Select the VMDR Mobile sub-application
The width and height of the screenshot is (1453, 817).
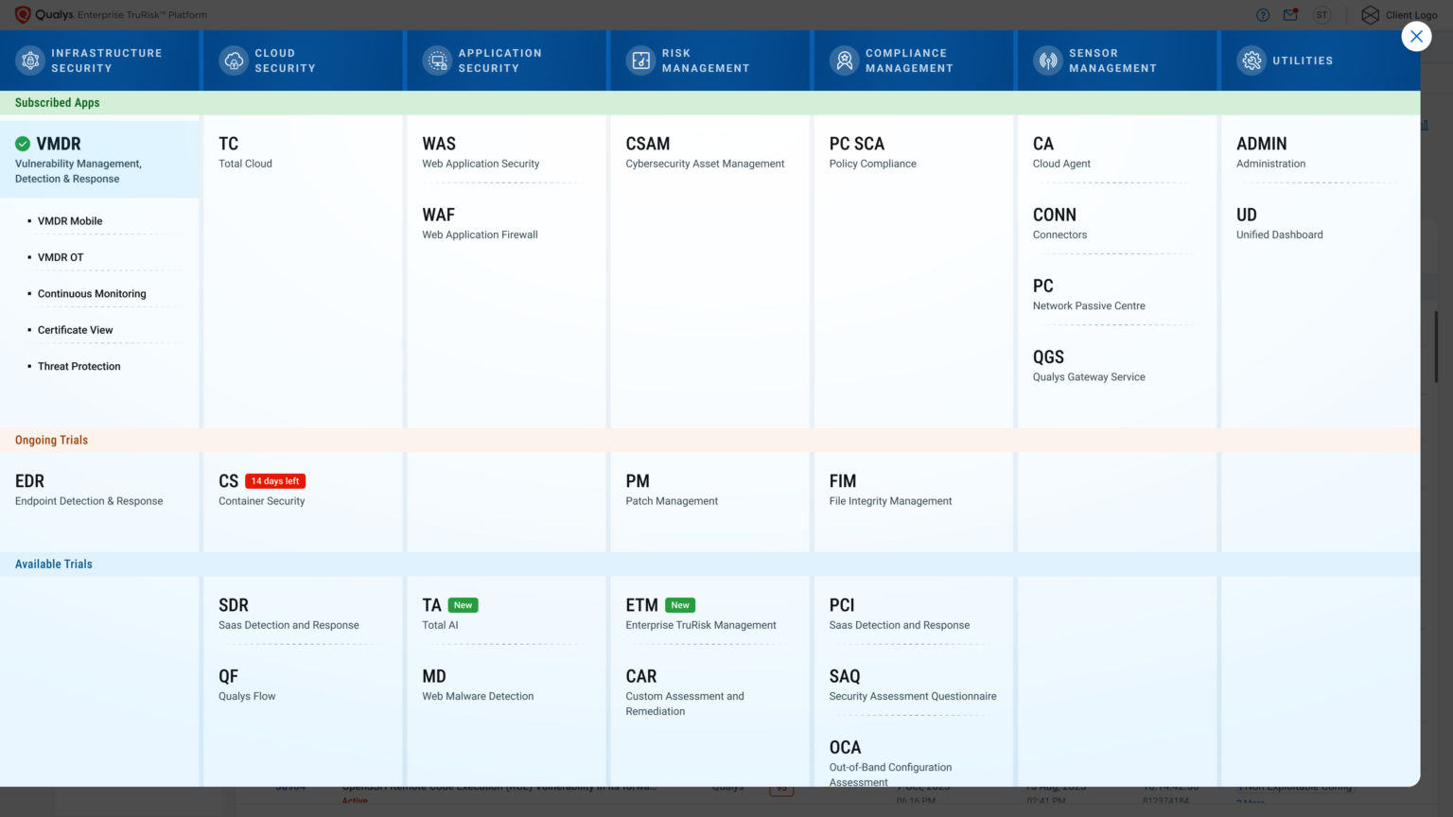pos(70,220)
